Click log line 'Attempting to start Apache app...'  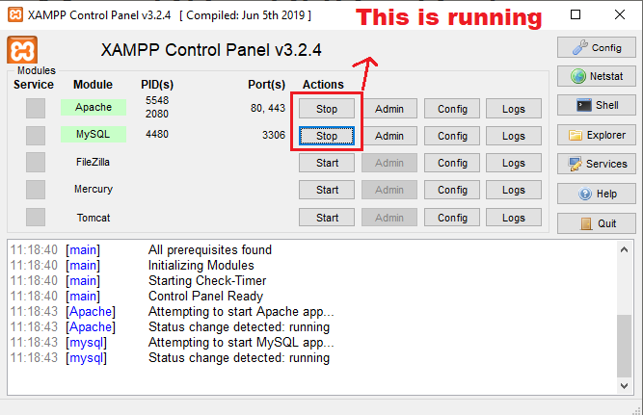point(241,312)
